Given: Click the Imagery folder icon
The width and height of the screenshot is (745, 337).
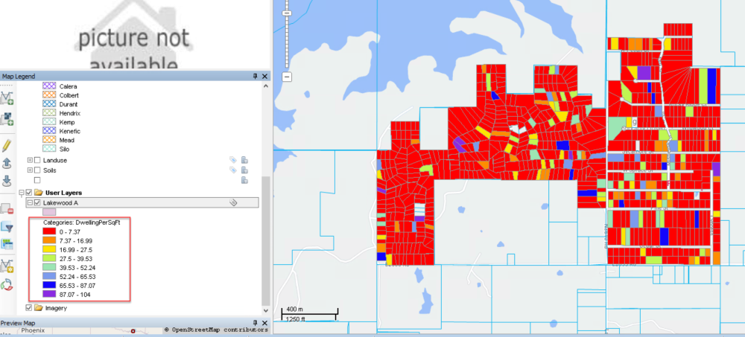Looking at the screenshot, I should (39, 308).
